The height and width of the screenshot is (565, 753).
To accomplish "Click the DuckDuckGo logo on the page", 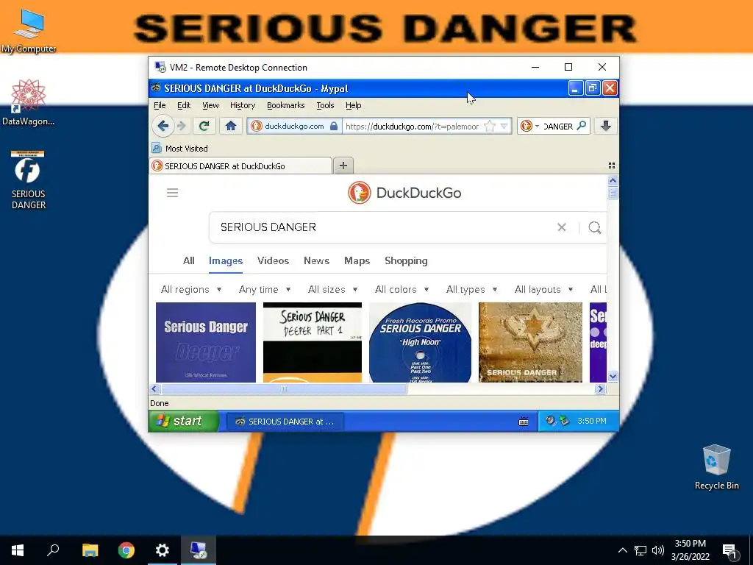I will [404, 193].
